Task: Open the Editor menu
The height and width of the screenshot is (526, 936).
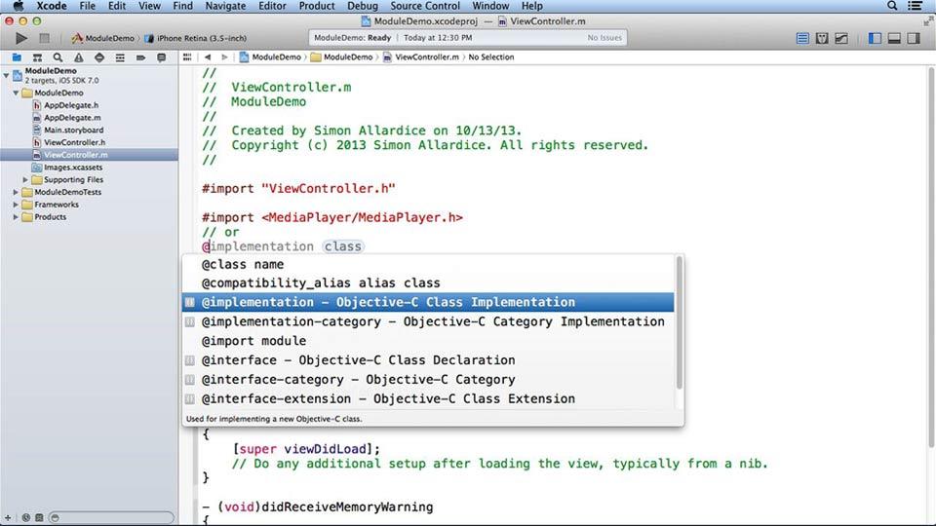Action: [x=272, y=6]
